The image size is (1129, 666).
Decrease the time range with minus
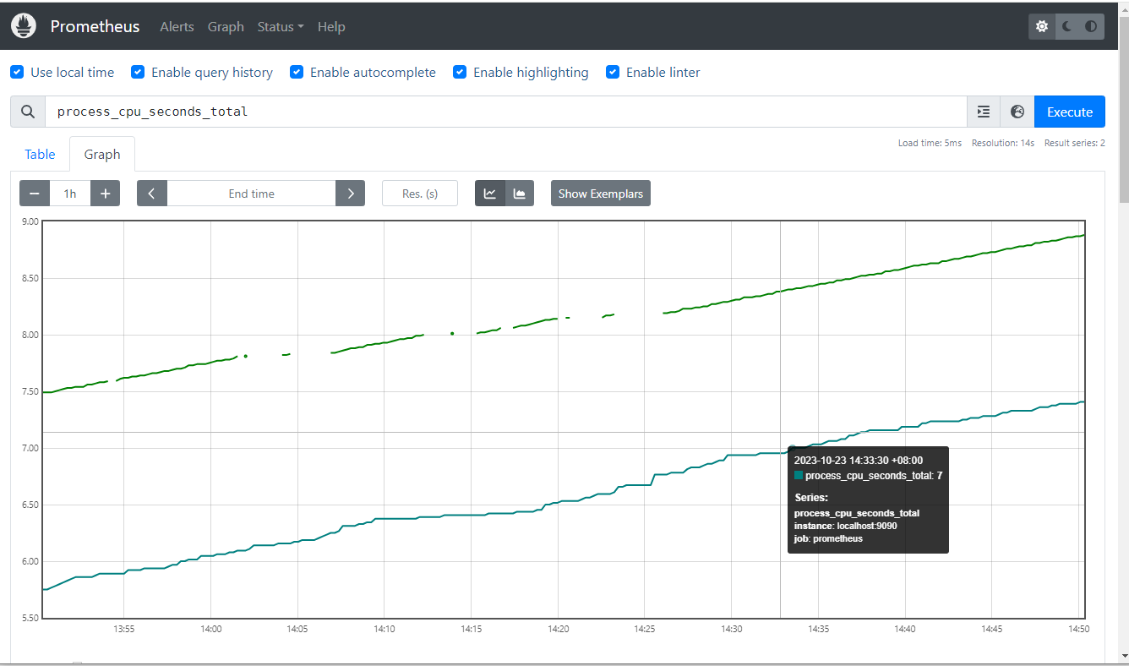tap(35, 194)
